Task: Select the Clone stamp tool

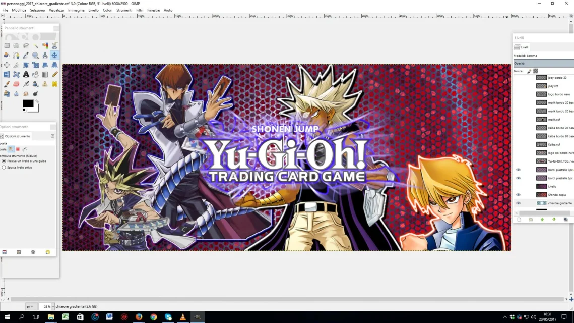Action: click(x=45, y=84)
